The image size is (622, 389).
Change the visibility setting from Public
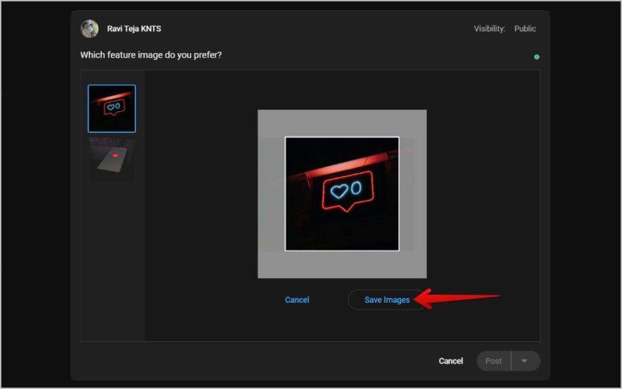pos(525,29)
